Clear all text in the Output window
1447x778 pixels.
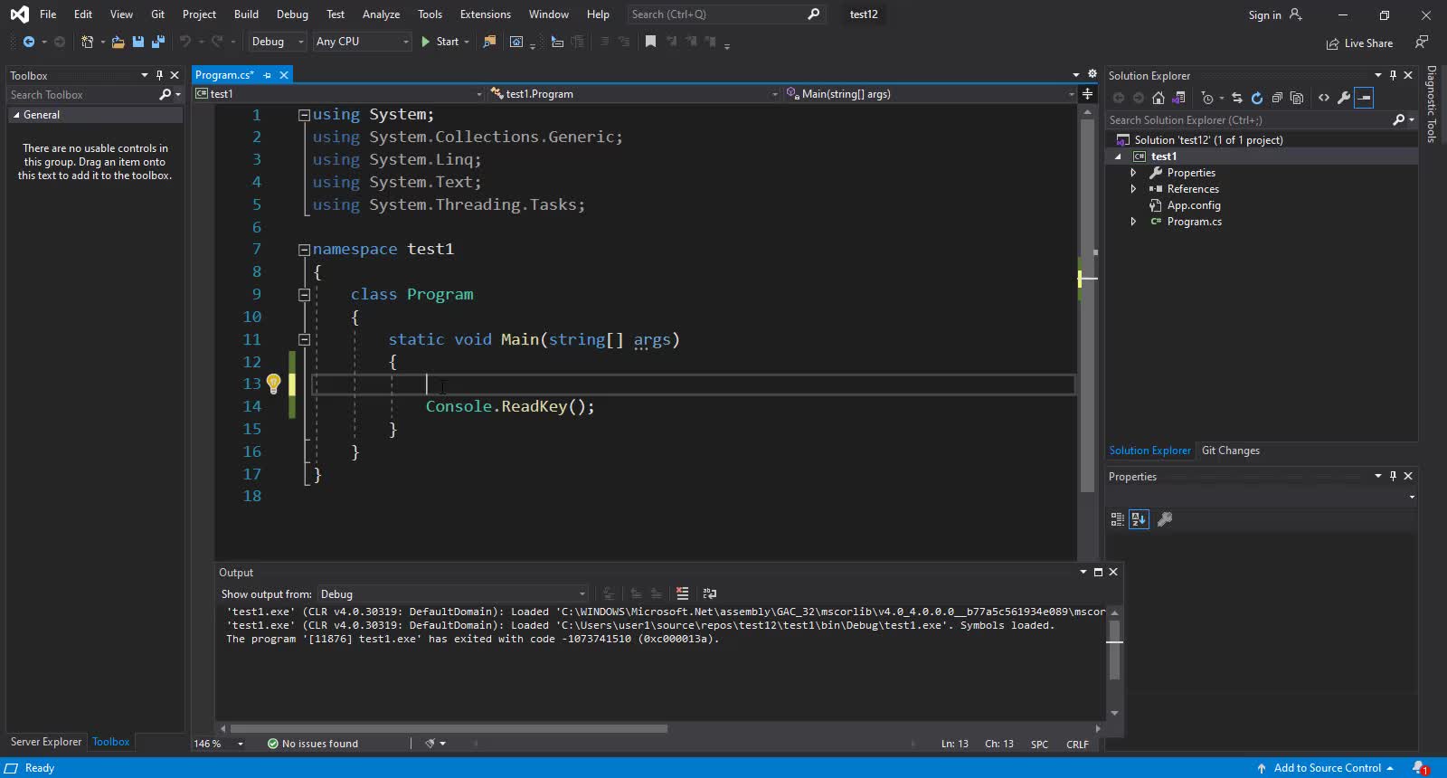(682, 594)
